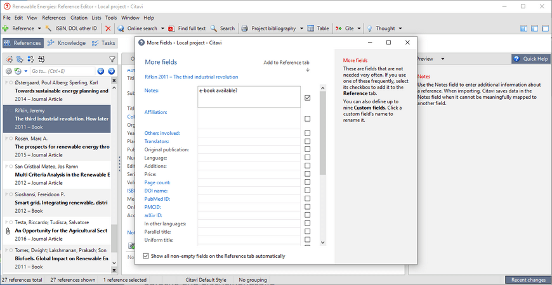The height and width of the screenshot is (285, 552).
Task: Click the green plus Reference button
Action: (x=5, y=28)
